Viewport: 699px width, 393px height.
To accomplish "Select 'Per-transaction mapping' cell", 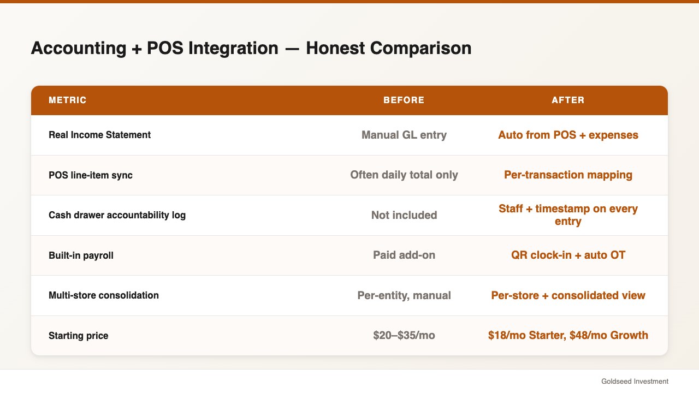I will coord(568,175).
